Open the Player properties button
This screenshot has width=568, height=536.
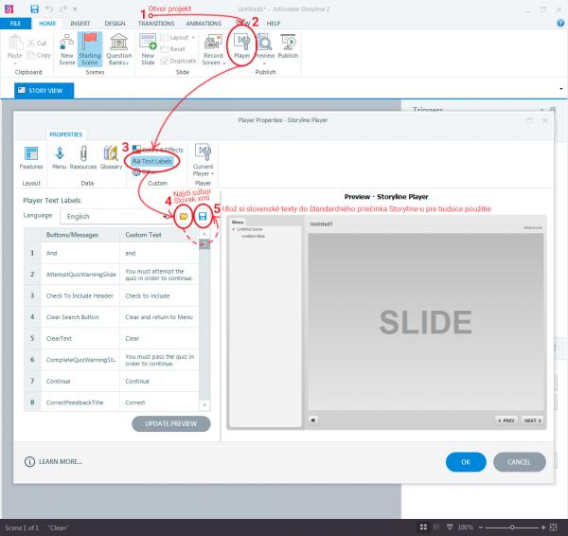pos(242,46)
